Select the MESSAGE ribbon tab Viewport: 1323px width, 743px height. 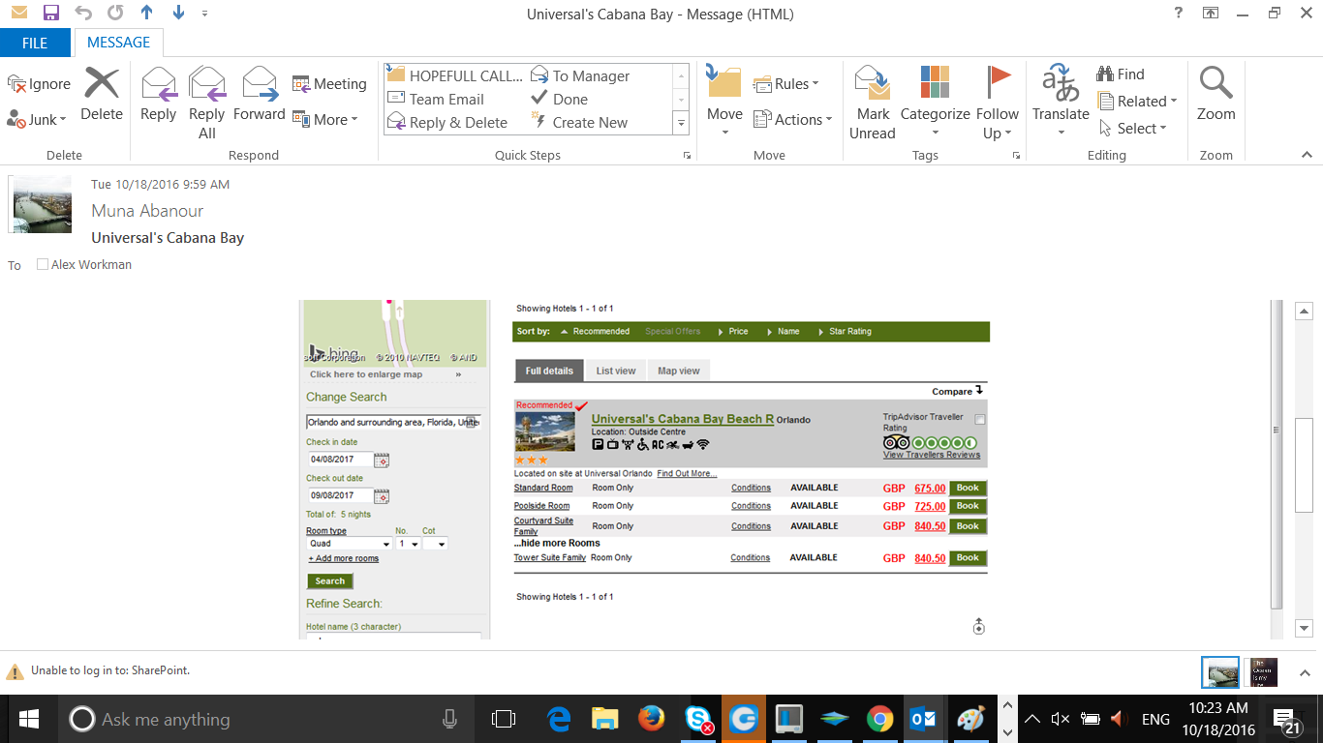coord(119,43)
